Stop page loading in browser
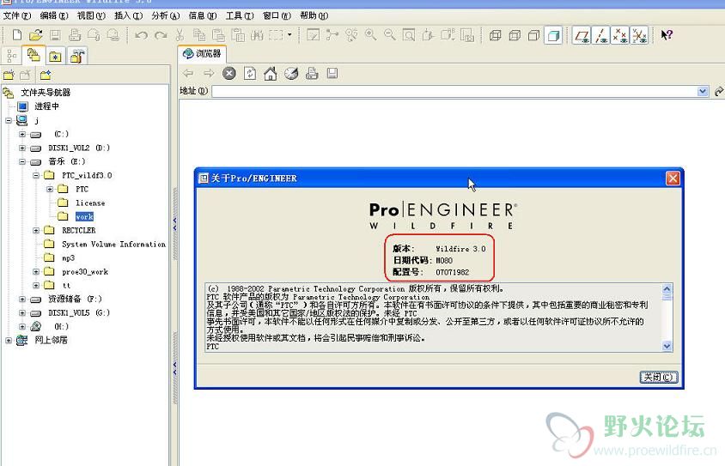This screenshot has width=725, height=466. coord(228,73)
